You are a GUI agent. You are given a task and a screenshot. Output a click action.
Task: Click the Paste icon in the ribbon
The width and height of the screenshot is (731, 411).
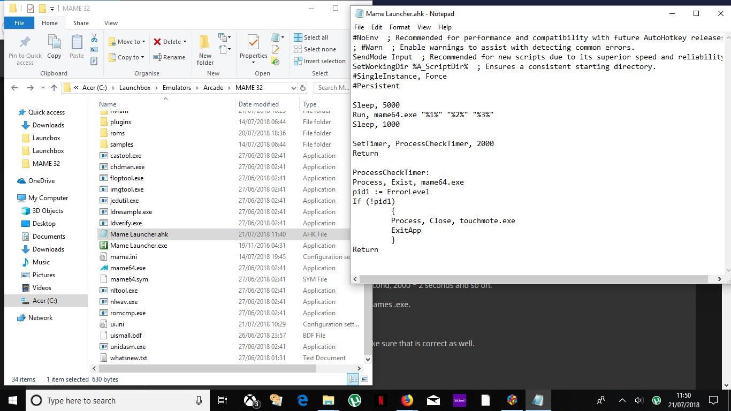point(77,42)
